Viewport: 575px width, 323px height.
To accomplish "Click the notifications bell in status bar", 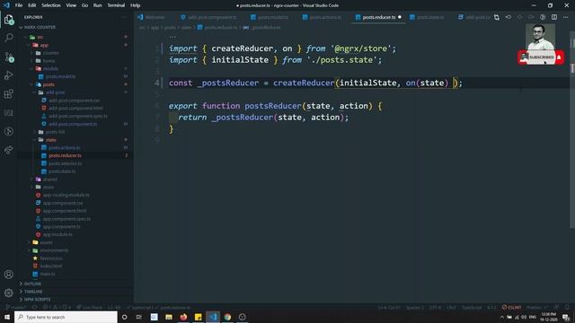I will point(567,307).
